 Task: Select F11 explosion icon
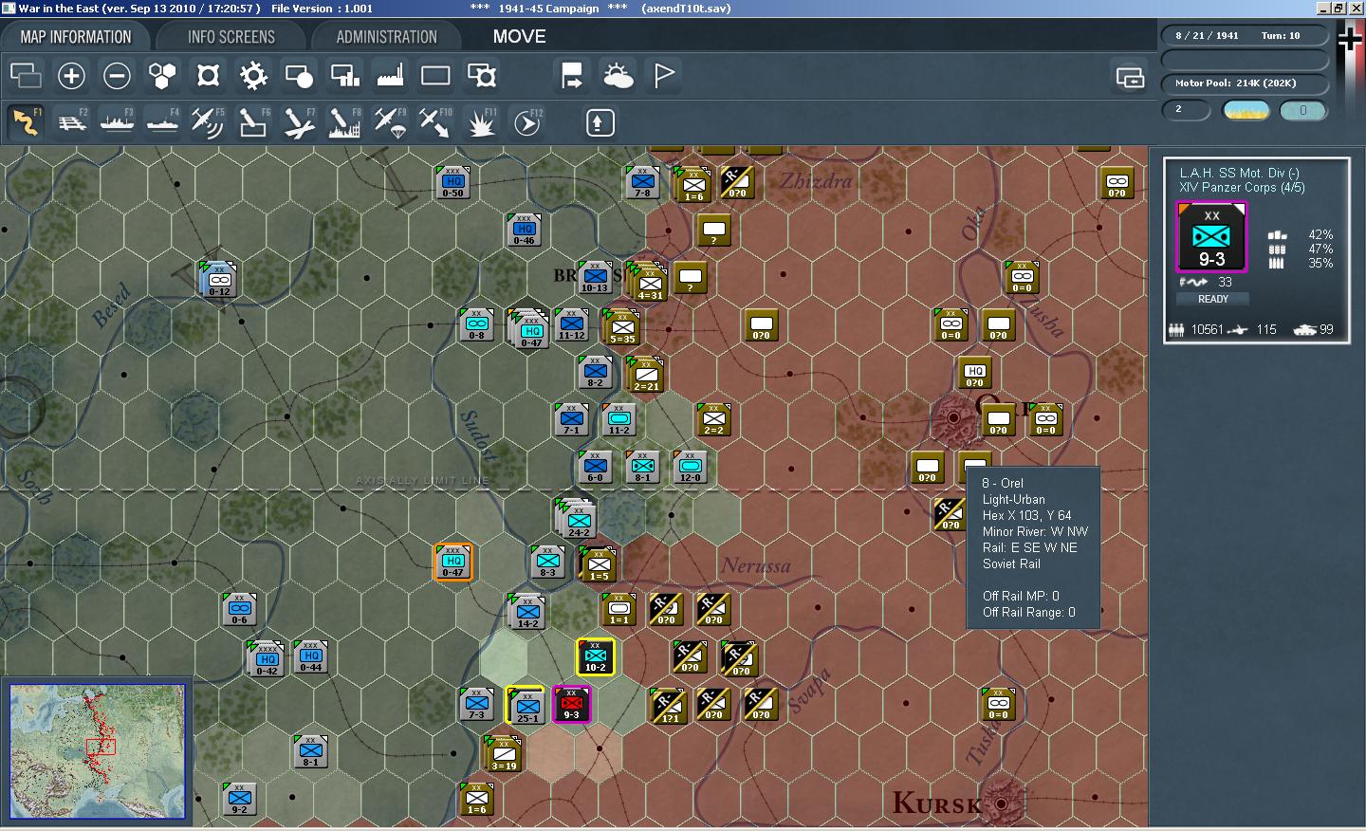click(x=481, y=122)
